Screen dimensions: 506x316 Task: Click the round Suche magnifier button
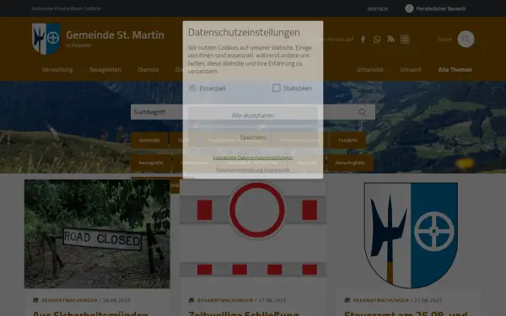[466, 39]
